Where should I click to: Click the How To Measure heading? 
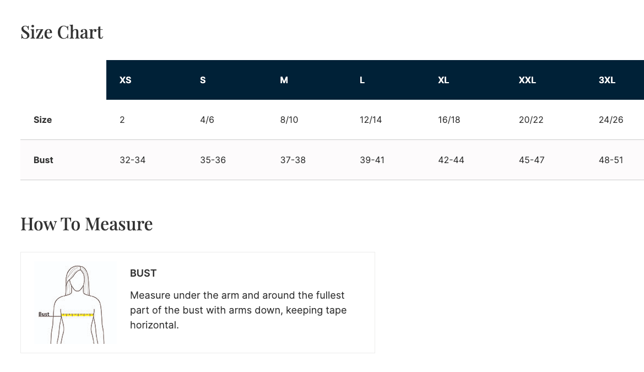[86, 224]
